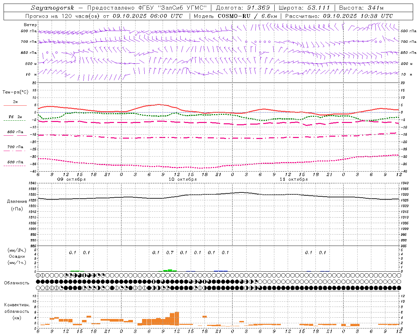Screen dimensions: 418x334
Task: Click the Sayanogorsk station title
Action: (x=53, y=8)
